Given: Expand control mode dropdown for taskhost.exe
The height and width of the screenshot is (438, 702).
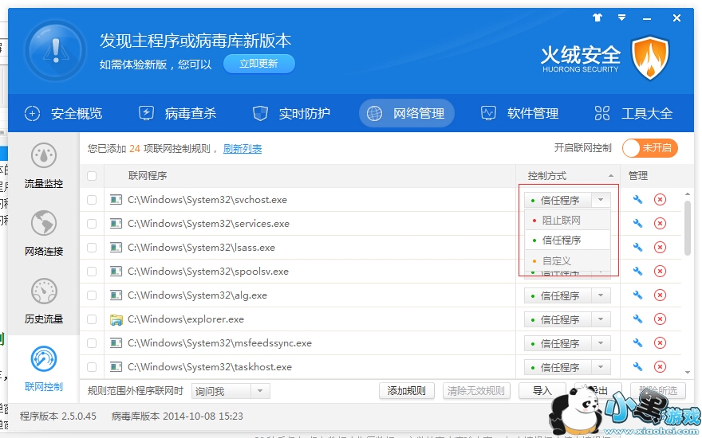Looking at the screenshot, I should (602, 367).
